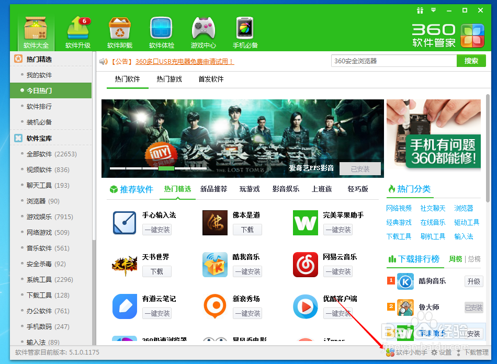497x364 pixels.
Task: Switch download ranking to 总榜
Action: coord(474,259)
